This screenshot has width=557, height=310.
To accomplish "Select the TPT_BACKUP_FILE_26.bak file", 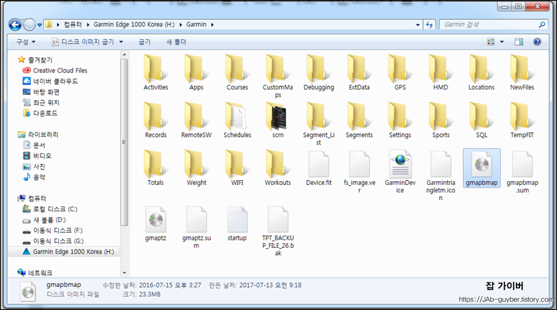I will [278, 231].
